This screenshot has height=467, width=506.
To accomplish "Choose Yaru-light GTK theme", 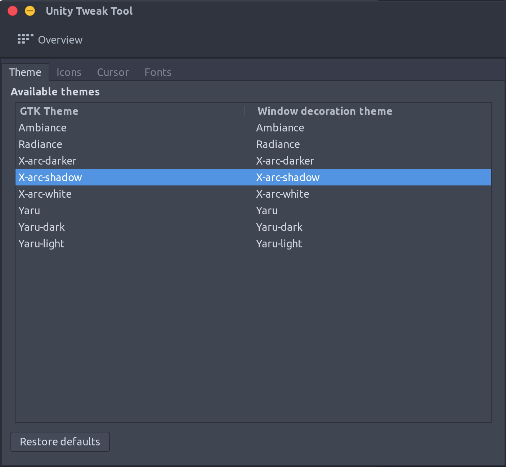I will pyautogui.click(x=41, y=244).
